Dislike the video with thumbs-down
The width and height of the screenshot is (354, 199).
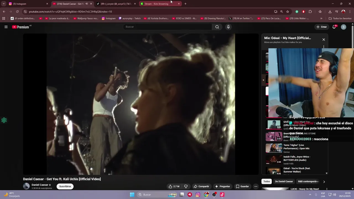click(186, 186)
